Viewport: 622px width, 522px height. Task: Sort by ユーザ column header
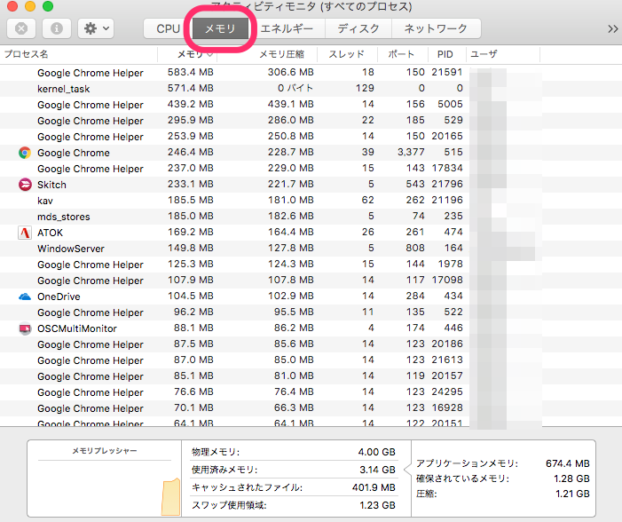503,54
